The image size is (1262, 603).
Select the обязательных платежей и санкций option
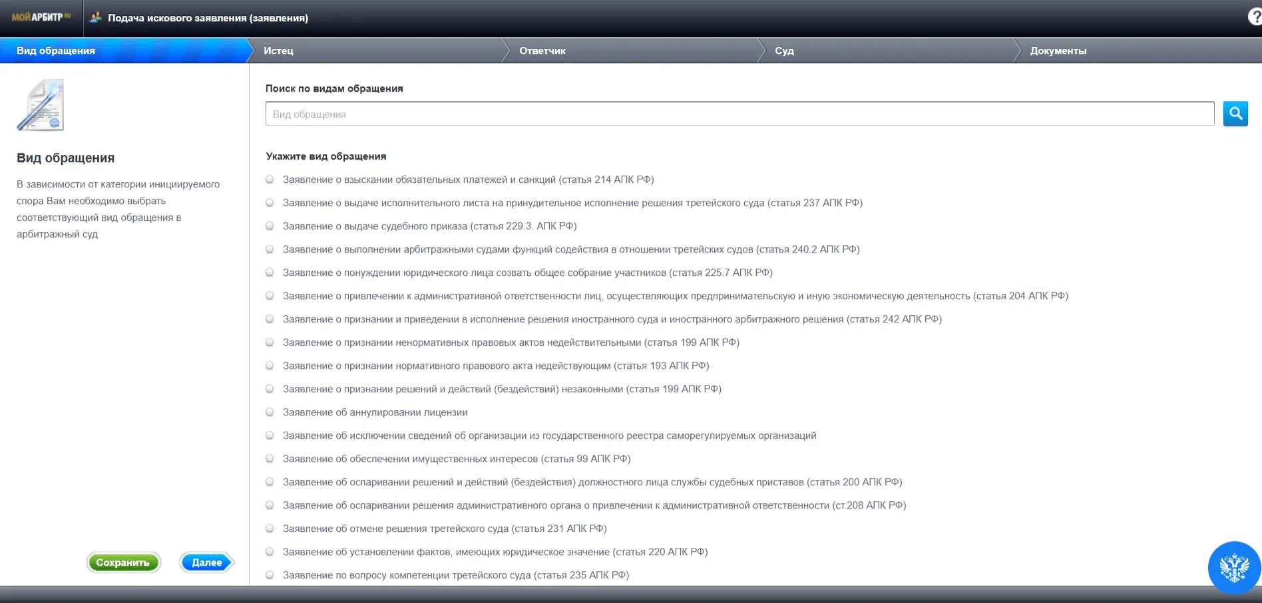tap(270, 180)
